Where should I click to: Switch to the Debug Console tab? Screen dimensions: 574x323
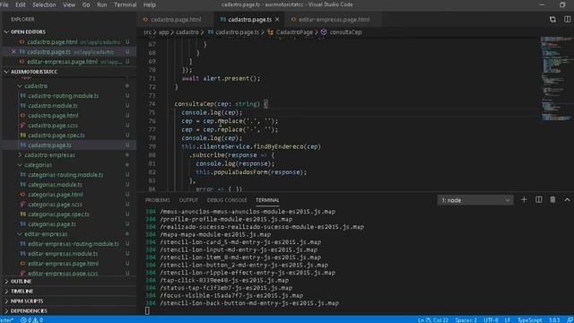point(227,200)
